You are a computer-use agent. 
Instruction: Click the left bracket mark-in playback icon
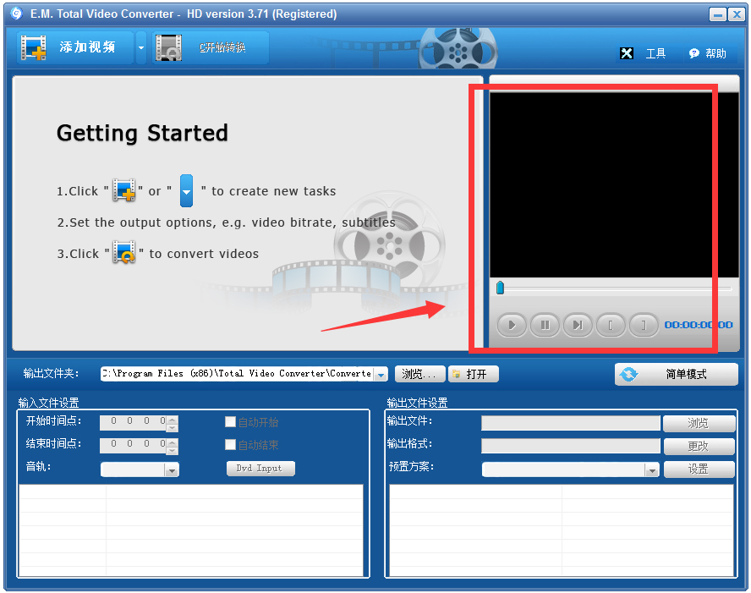point(611,325)
